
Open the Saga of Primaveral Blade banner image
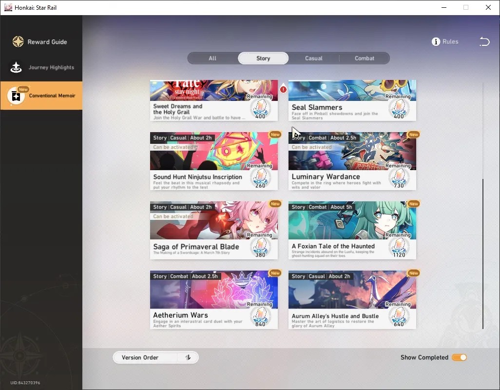[214, 220]
